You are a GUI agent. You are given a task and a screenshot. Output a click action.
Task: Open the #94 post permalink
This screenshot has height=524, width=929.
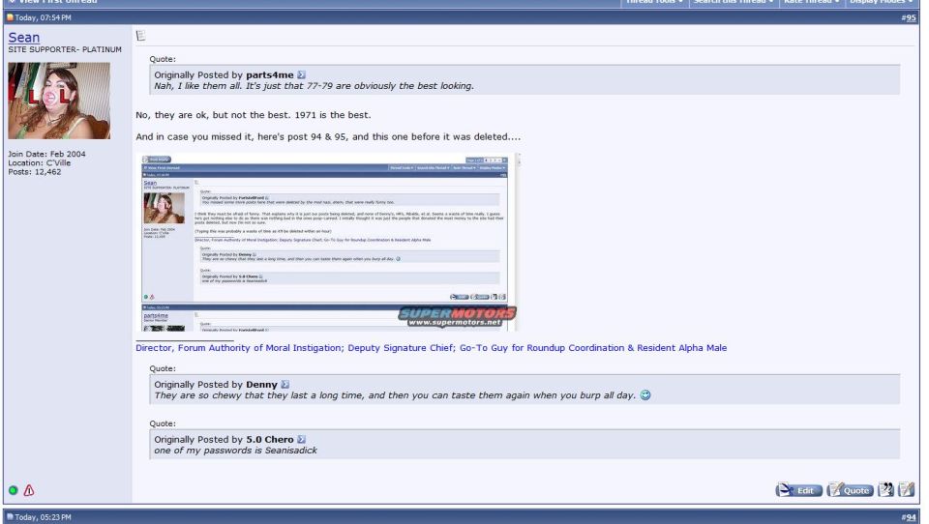pos(909,517)
